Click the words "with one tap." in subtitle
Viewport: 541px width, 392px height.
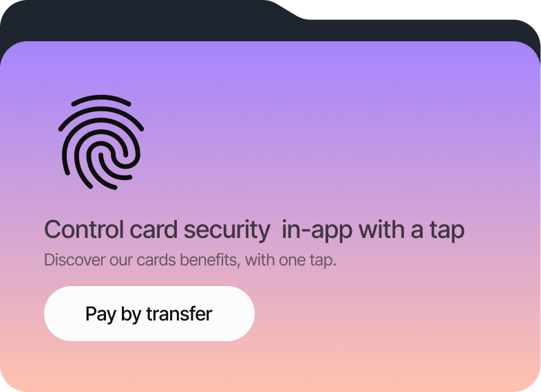click(290, 260)
